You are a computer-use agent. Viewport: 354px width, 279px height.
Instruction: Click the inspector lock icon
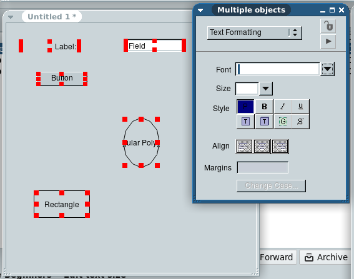click(x=328, y=26)
